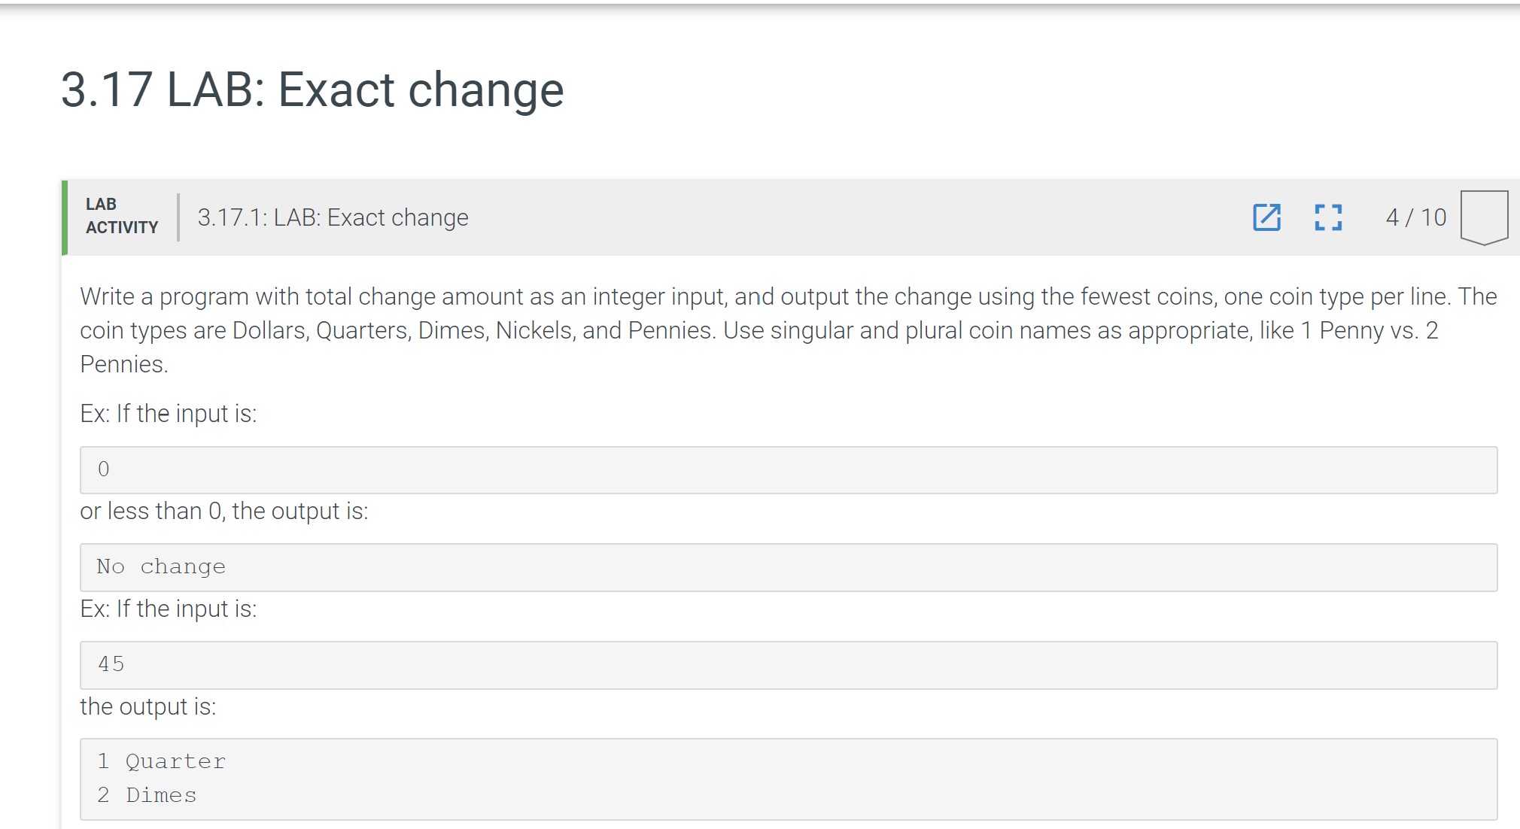Viewport: 1520px width, 829px height.
Task: Click the 3.17 LAB: Exact change heading
Action: 312,89
